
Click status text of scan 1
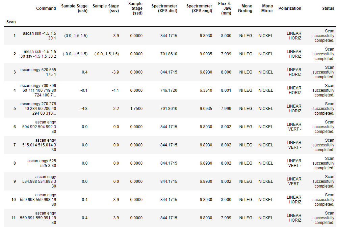[323, 36]
